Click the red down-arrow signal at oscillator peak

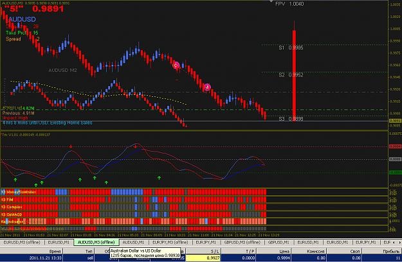click(135, 146)
